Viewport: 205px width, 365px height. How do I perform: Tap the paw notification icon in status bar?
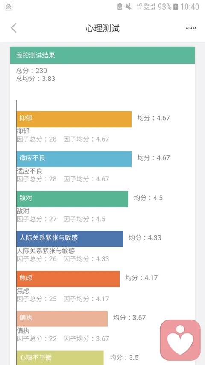[9, 7]
